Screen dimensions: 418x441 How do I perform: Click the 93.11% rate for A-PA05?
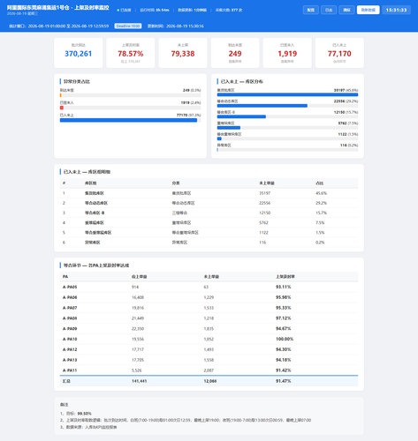pyautogui.click(x=283, y=287)
